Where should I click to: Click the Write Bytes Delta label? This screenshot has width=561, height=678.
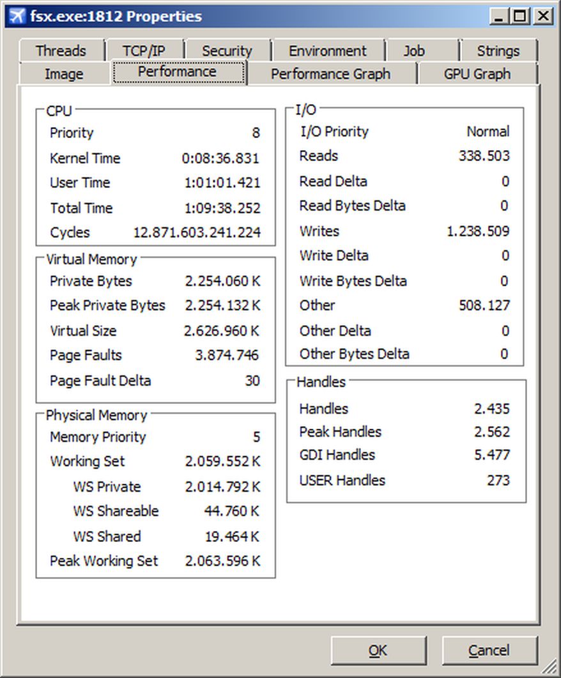tap(353, 281)
